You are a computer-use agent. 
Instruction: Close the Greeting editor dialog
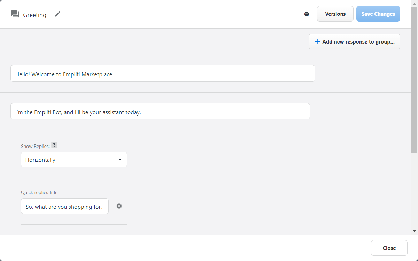coord(389,248)
